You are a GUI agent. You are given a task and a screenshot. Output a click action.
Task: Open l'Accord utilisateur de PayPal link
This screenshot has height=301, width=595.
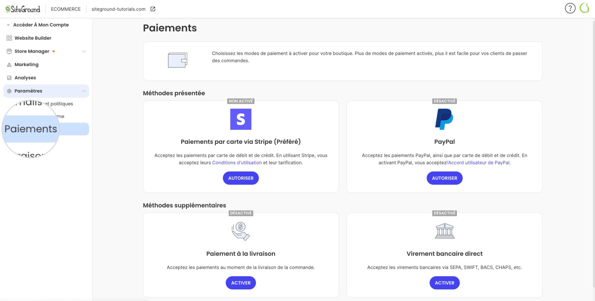pos(478,163)
